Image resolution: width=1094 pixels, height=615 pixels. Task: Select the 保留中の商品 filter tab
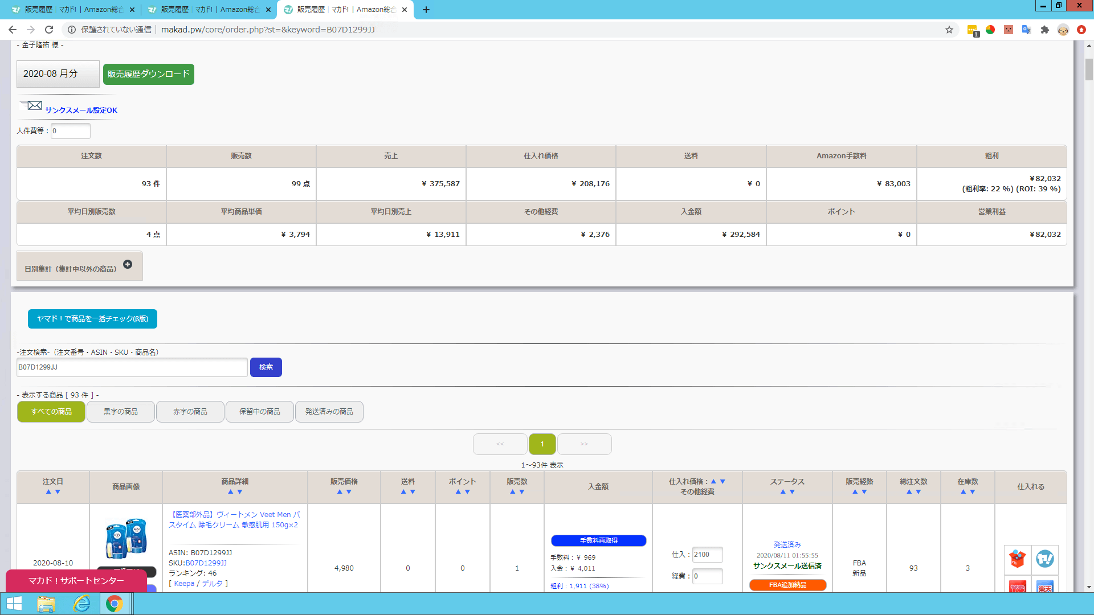[260, 412]
